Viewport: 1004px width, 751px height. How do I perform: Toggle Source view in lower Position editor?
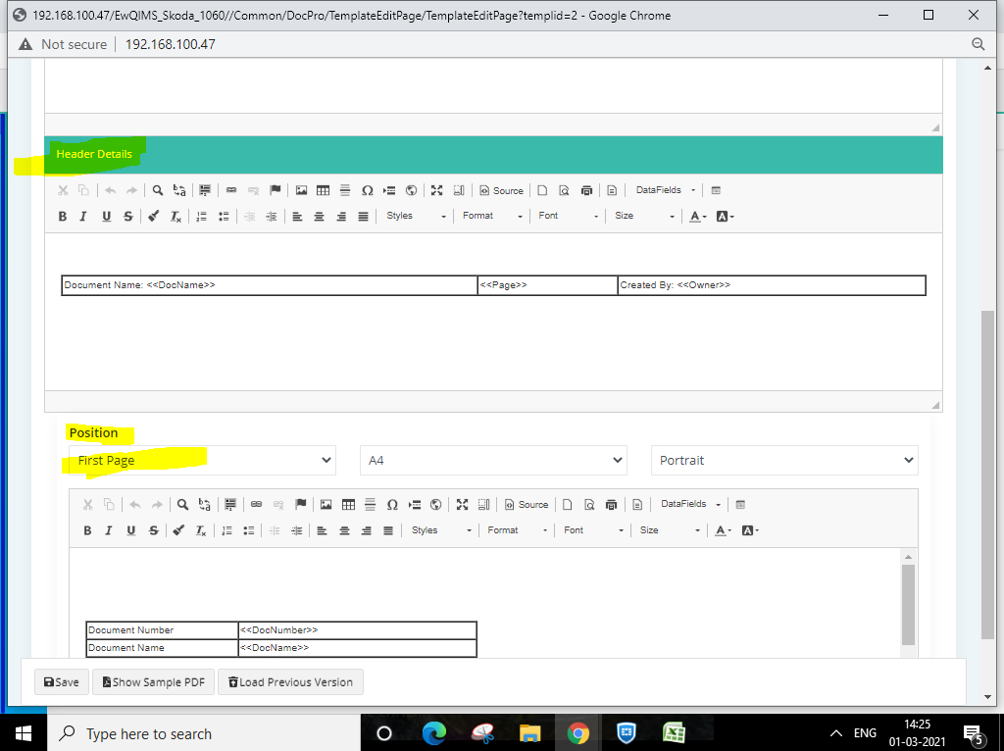[527, 505]
